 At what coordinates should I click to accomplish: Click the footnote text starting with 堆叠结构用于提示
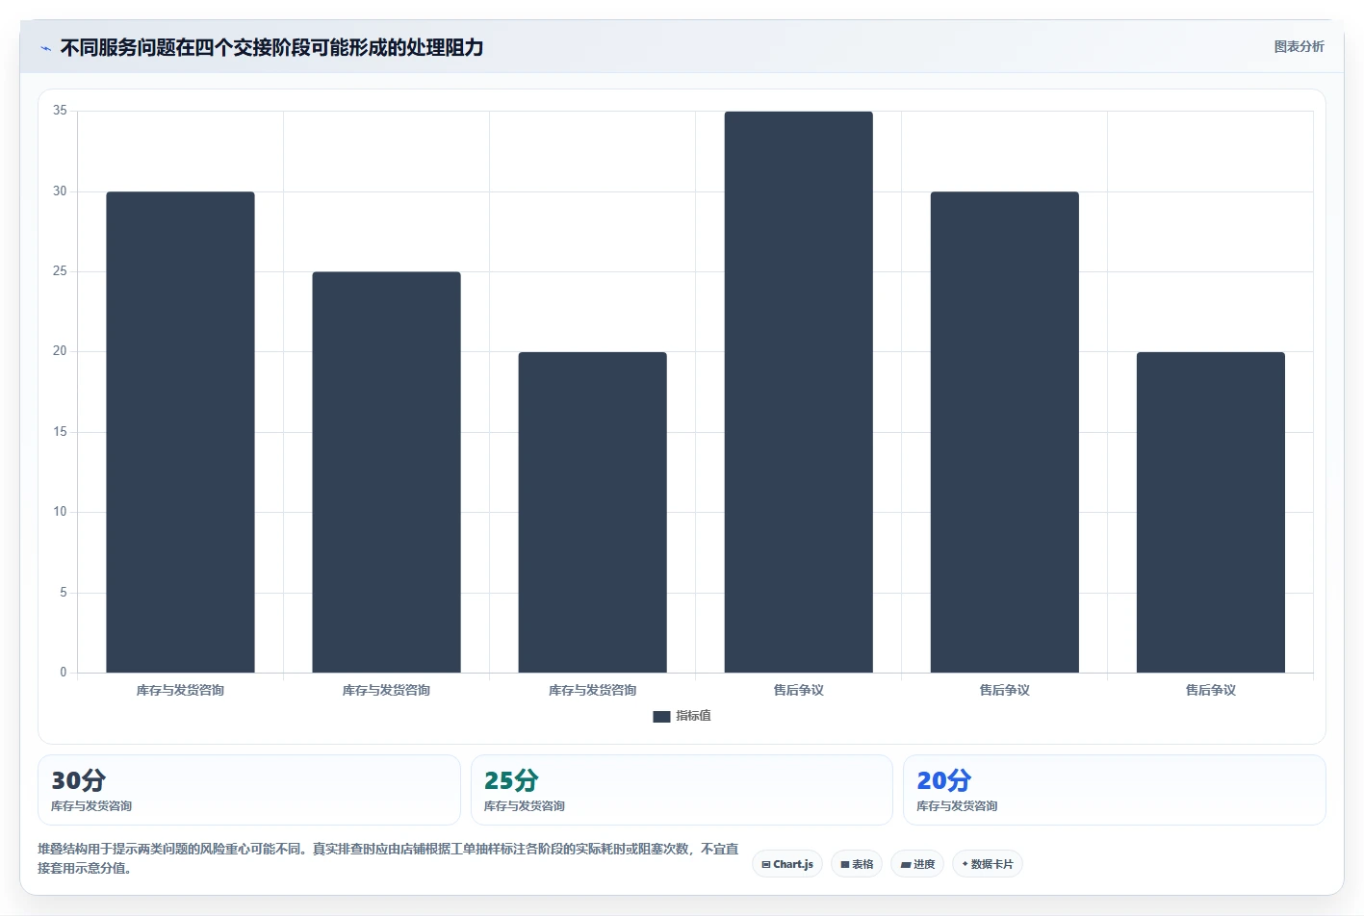click(x=388, y=858)
